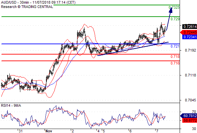This screenshot has width=197, height=133.
Task: Click the RSI14 - 9MA indicator label
Action: coord(11,106)
